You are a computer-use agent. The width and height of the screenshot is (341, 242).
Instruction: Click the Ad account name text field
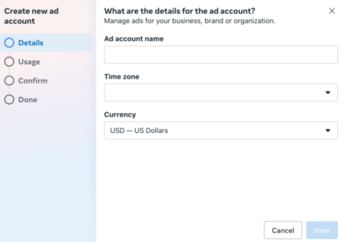coord(221,55)
